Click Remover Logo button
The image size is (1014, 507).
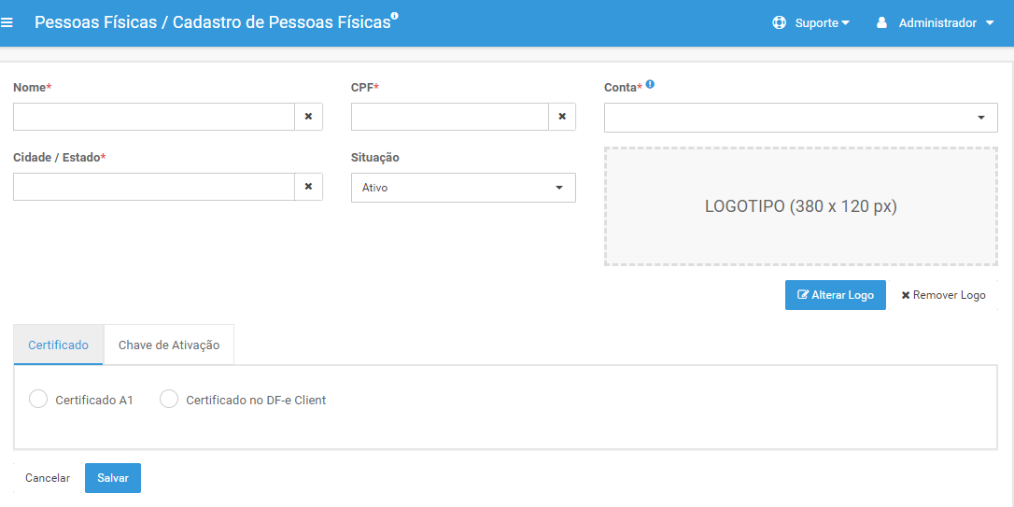(944, 295)
